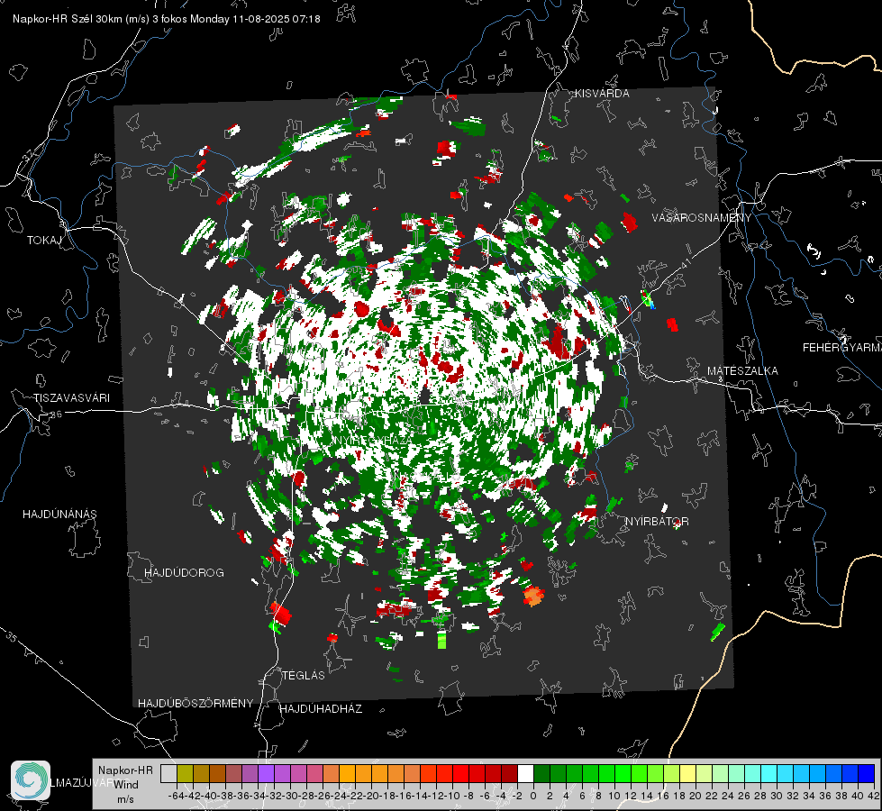Click the '0' value on the legend scale
Image resolution: width=882 pixels, height=811 pixels.
[533, 796]
